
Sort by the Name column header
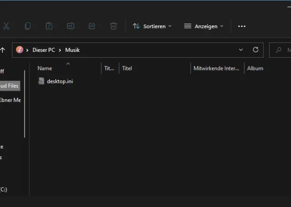click(x=45, y=68)
